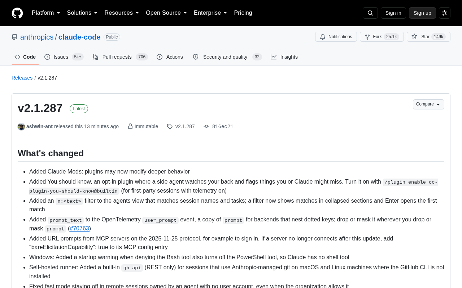Screen dimensions: 462x288
Task: Expand the Enterprise menu
Action: pyautogui.click(x=210, y=13)
